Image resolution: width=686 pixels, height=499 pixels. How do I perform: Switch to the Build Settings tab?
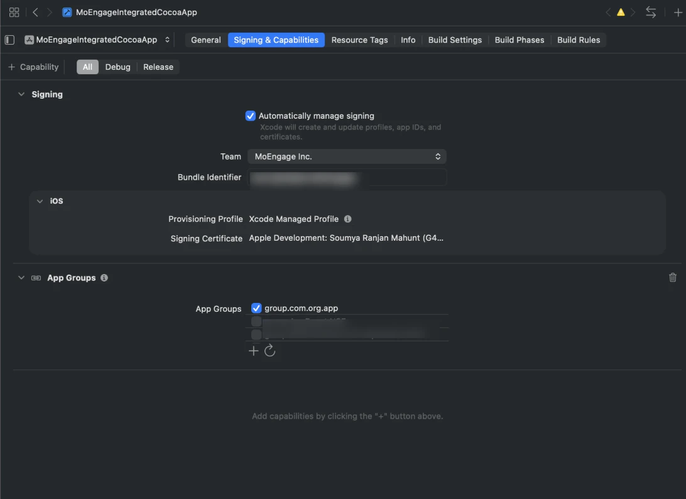coord(455,40)
